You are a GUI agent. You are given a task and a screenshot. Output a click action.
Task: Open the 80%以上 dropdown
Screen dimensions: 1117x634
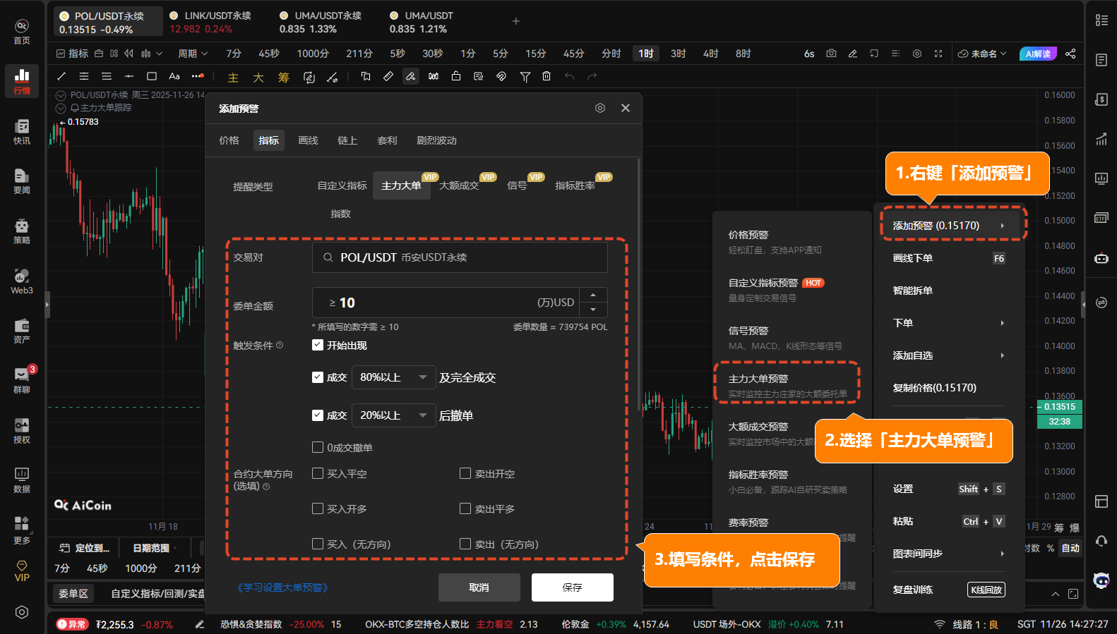[393, 377]
